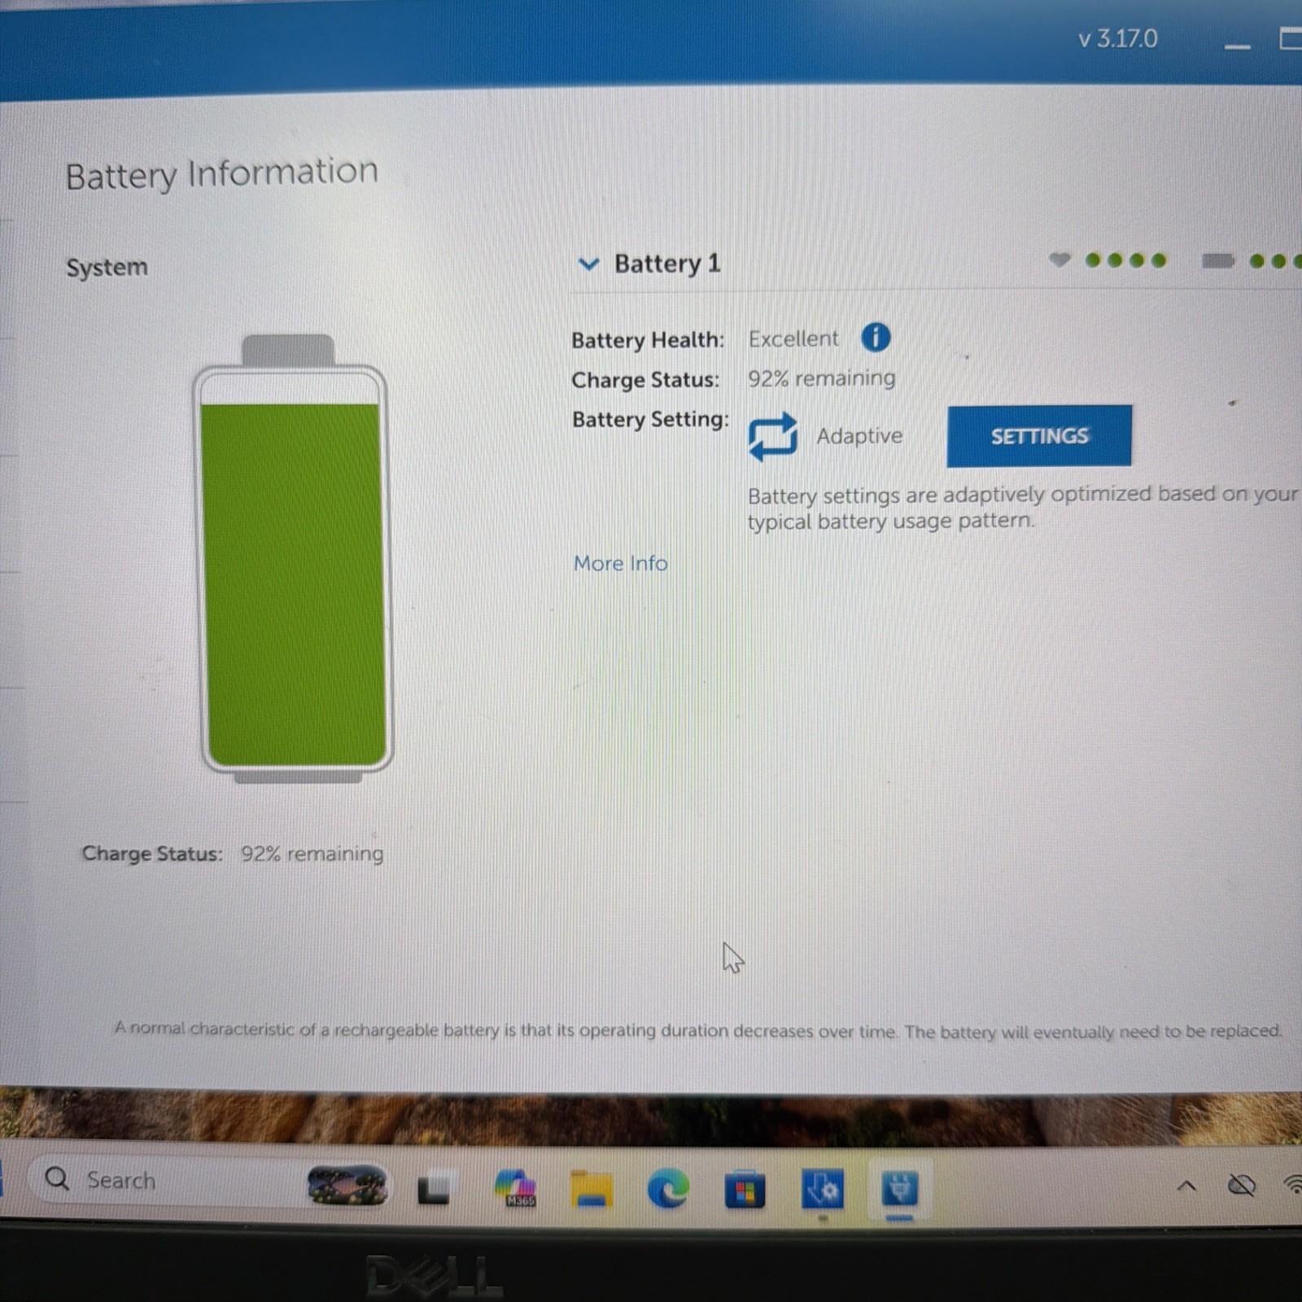The width and height of the screenshot is (1302, 1302).
Task: Maximize the Dell Power Manager window
Action: pos(1291,38)
